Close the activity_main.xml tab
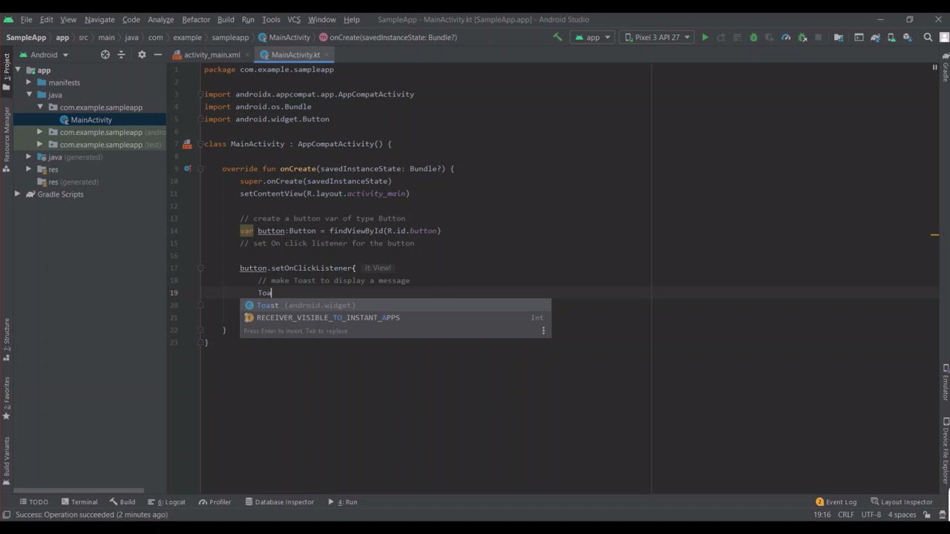Screen dimensions: 950x534 pyautogui.click(x=249, y=55)
